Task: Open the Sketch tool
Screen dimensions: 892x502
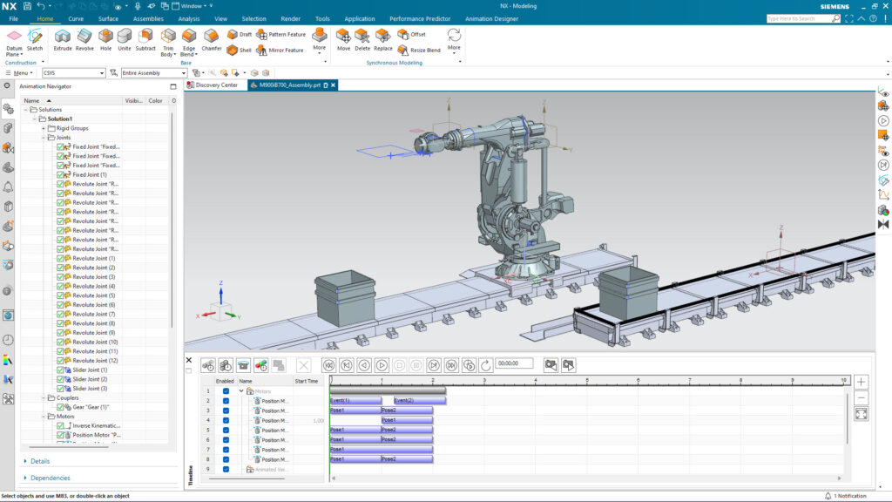Action: [x=35, y=40]
